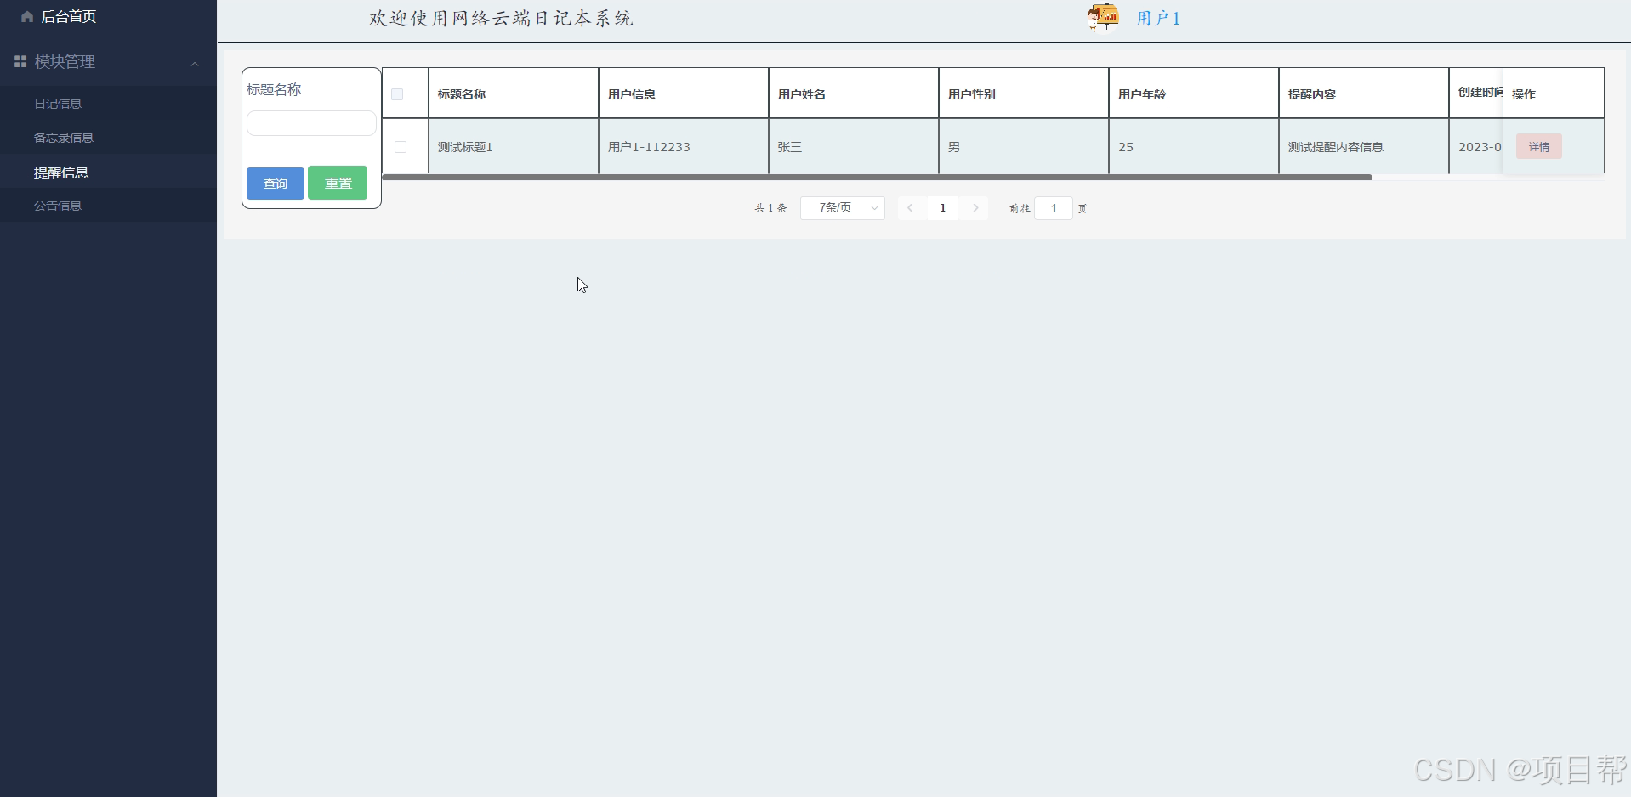This screenshot has height=797, width=1631.
Task: Click the 男 gender cell
Action: click(x=1024, y=147)
